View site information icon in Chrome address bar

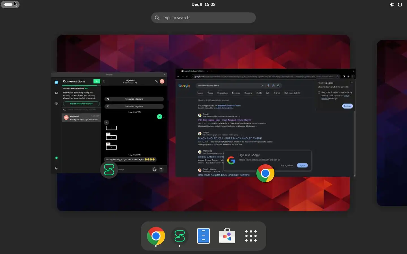(193, 76)
